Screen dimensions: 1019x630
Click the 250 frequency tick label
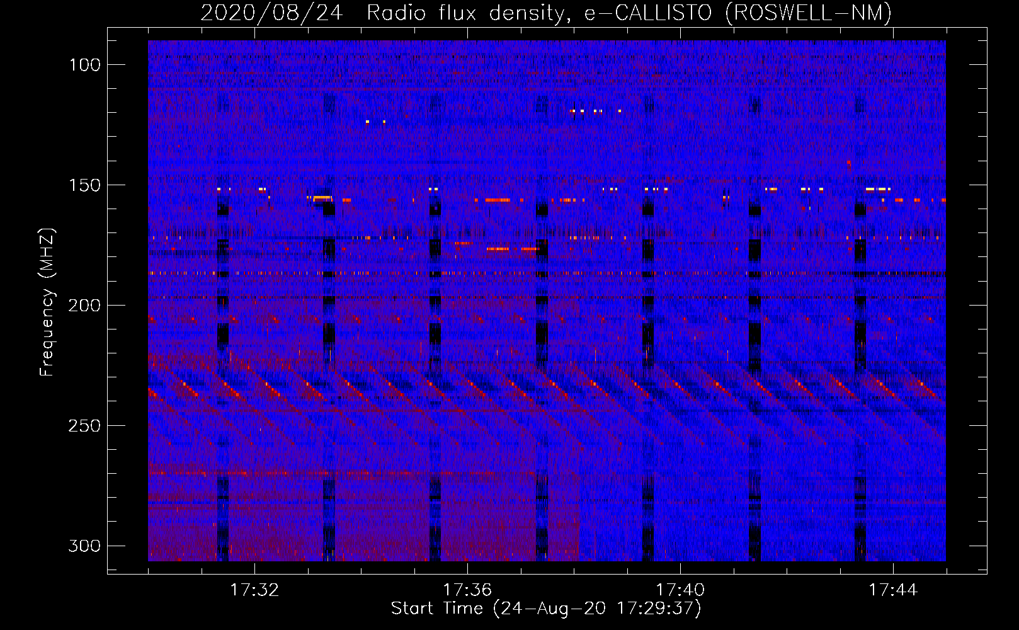click(84, 426)
